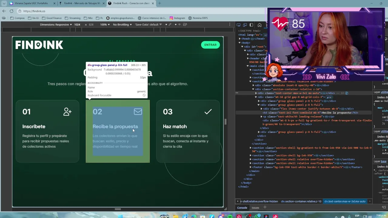The image size is (388, 218).
Task: Click the checkmark icon on card 03
Action: (208, 112)
